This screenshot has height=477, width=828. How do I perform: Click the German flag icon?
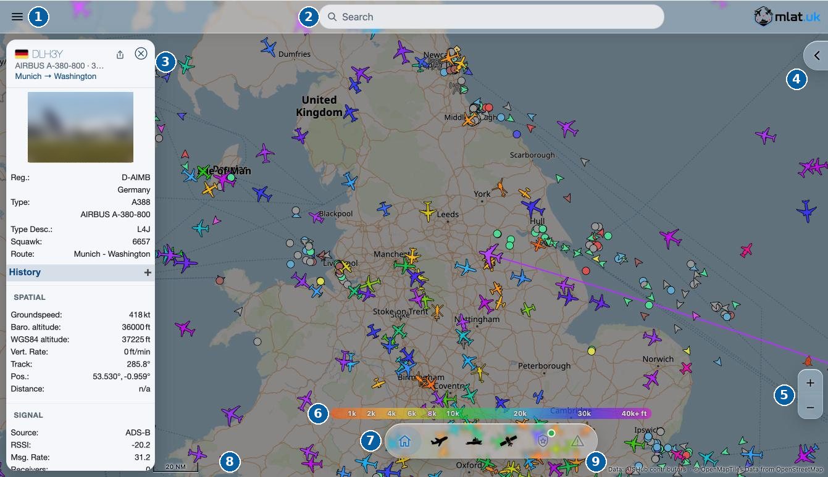coord(22,54)
